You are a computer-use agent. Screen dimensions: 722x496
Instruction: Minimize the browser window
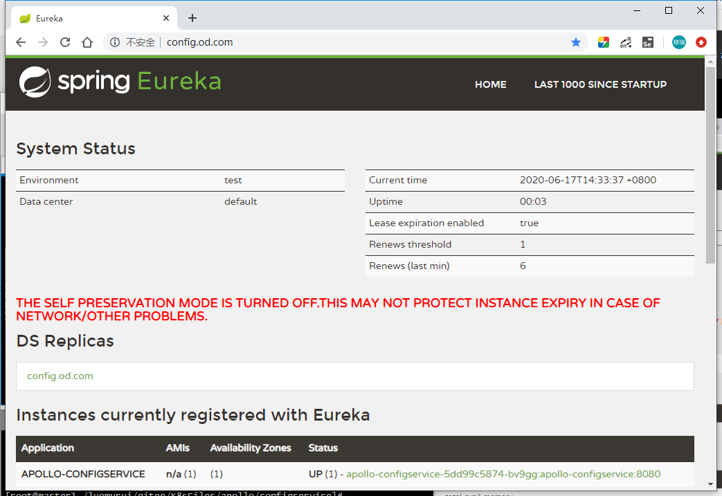637,10
